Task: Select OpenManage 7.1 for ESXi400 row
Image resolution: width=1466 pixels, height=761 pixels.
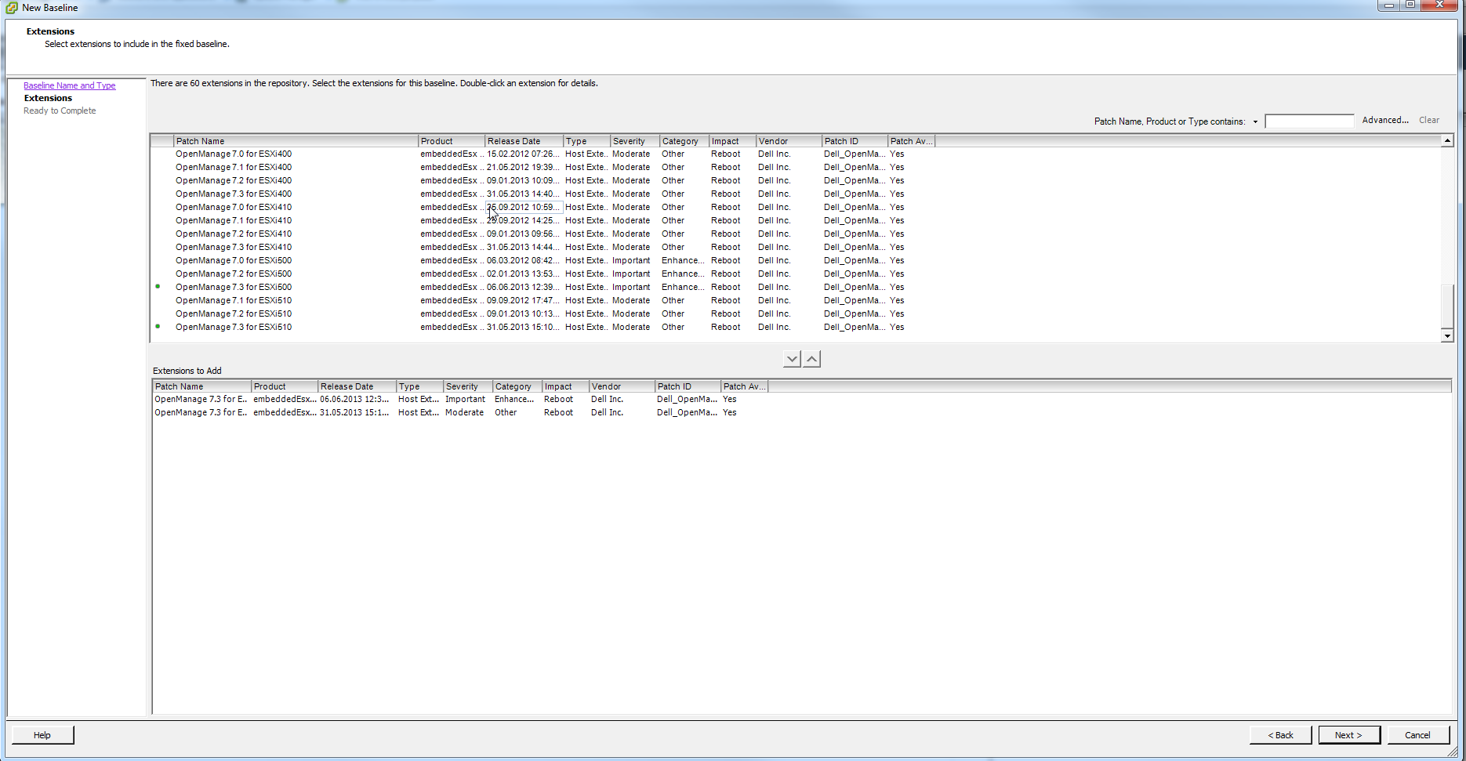Action: coord(541,168)
